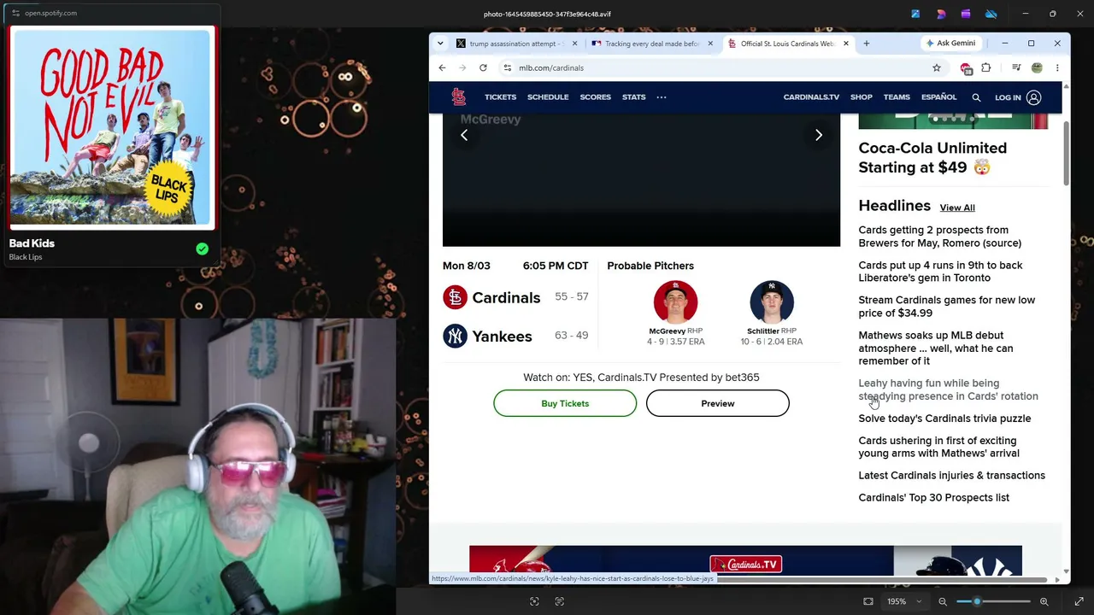Viewport: 1094px width, 615px height.
Task: Show the previous carousel slide
Action: click(464, 135)
